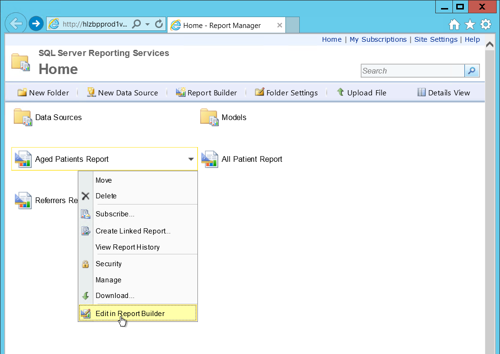500x354 pixels.
Task: Open the Help link
Action: pyautogui.click(x=472, y=39)
